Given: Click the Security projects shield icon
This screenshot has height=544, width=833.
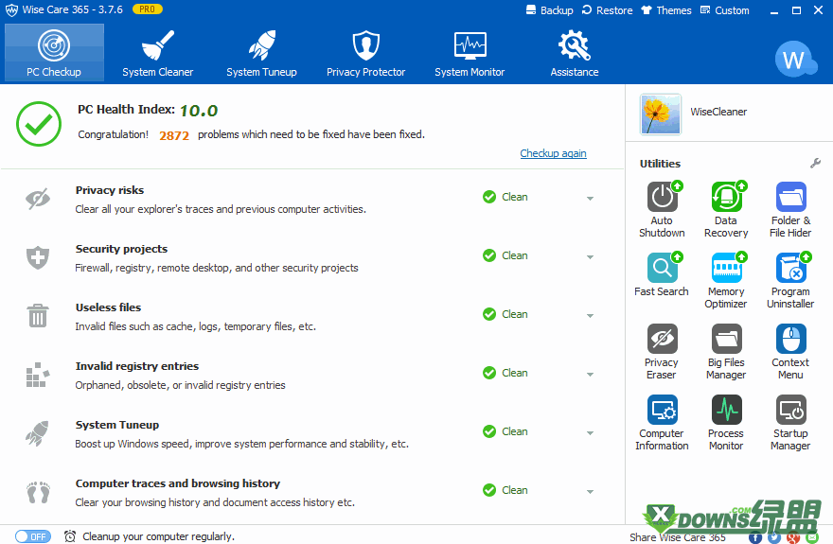Looking at the screenshot, I should coord(38,257).
